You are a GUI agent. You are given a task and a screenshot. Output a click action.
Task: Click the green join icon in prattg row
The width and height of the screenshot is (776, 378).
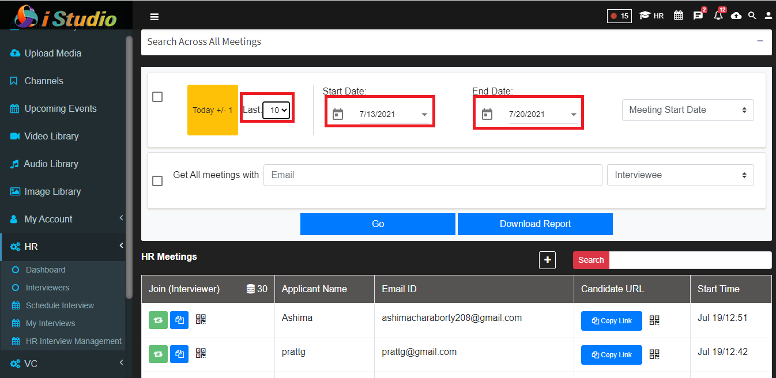pos(158,354)
